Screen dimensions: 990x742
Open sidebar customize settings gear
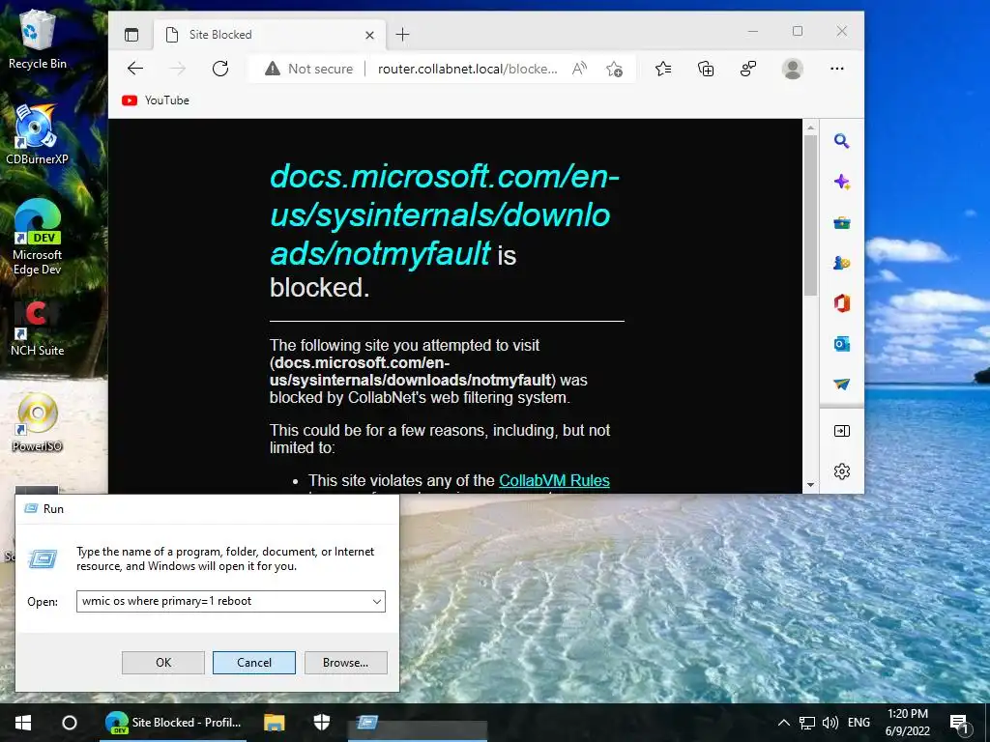[842, 471]
